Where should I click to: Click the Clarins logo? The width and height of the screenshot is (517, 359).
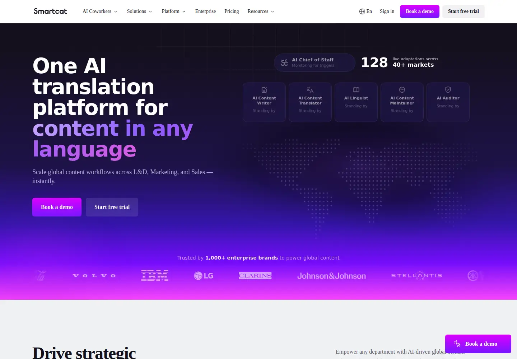pos(255,276)
